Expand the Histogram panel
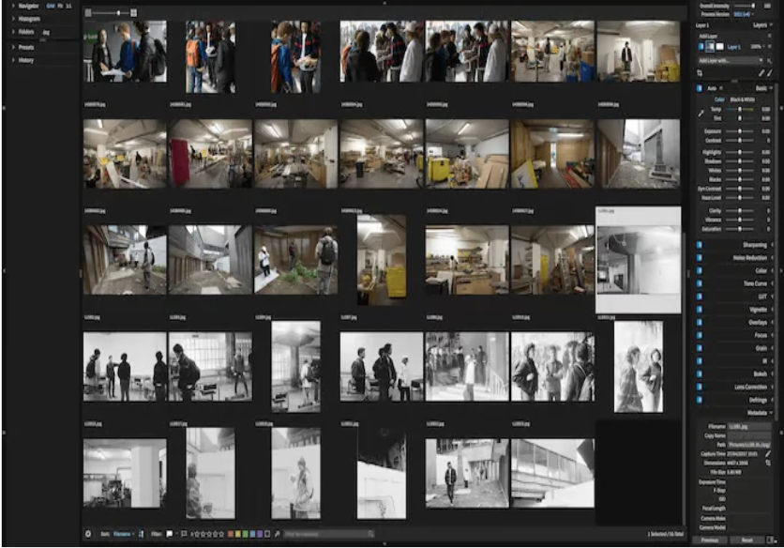 (13, 19)
